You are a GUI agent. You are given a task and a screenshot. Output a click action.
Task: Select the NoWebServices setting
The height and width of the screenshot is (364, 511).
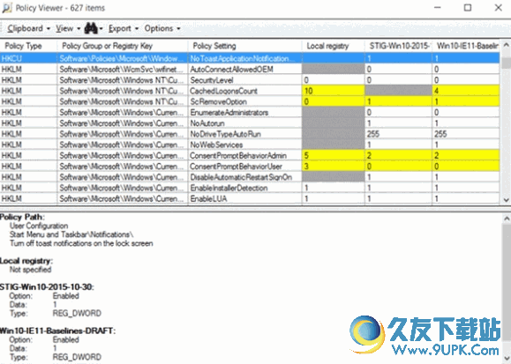click(x=216, y=145)
